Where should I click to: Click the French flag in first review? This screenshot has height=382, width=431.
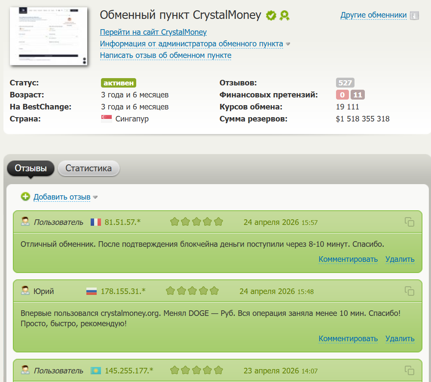(95, 222)
